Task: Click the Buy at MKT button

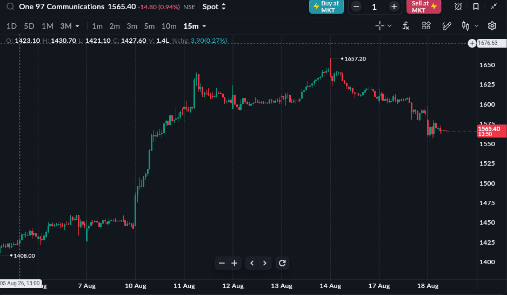Action: [x=326, y=7]
